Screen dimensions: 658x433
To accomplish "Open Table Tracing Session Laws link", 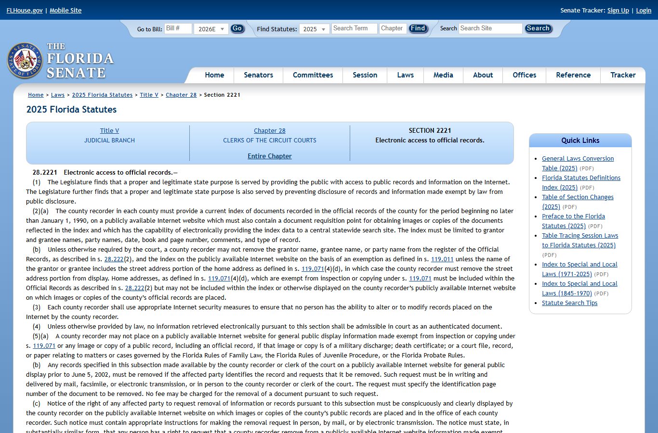I will pos(580,240).
